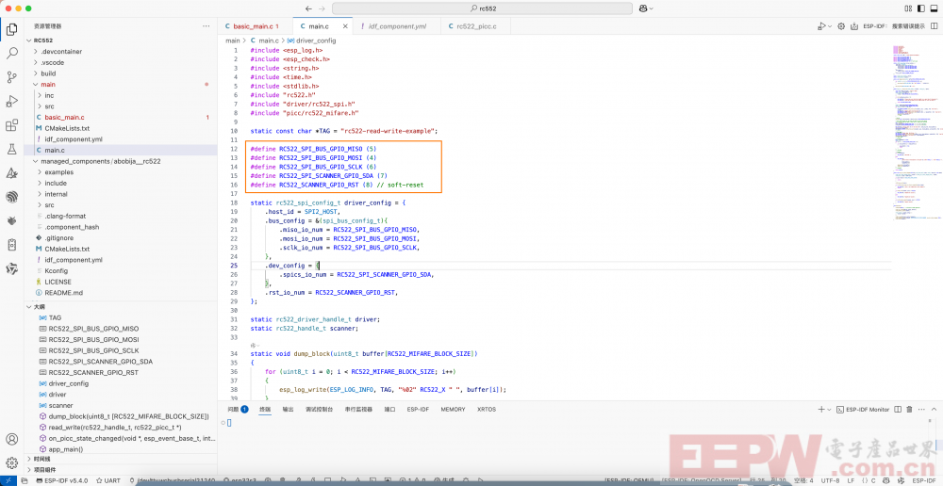Screen dimensions: 943x486
Task: Open the Testing flask view
Action: click(x=11, y=149)
